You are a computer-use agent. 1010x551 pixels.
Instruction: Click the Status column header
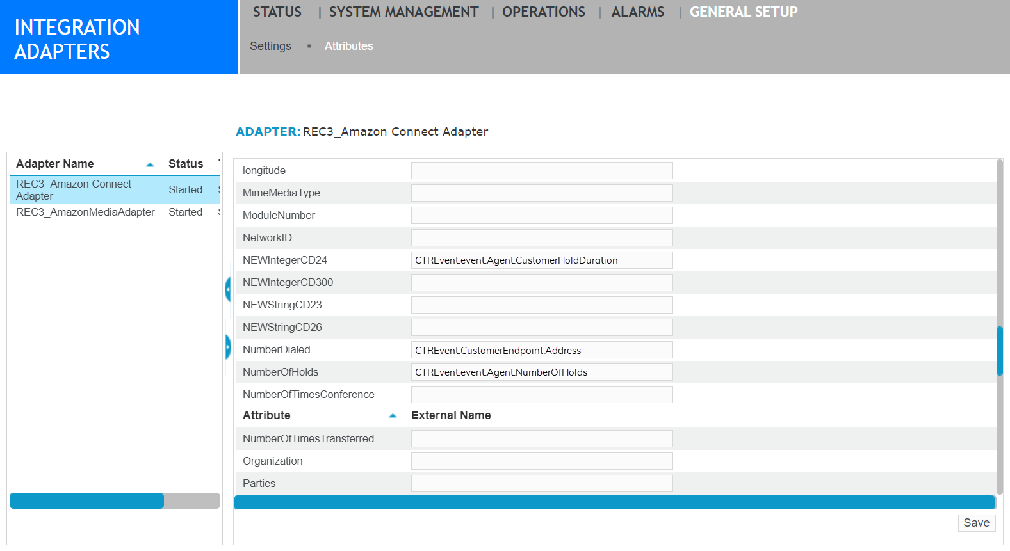click(186, 164)
